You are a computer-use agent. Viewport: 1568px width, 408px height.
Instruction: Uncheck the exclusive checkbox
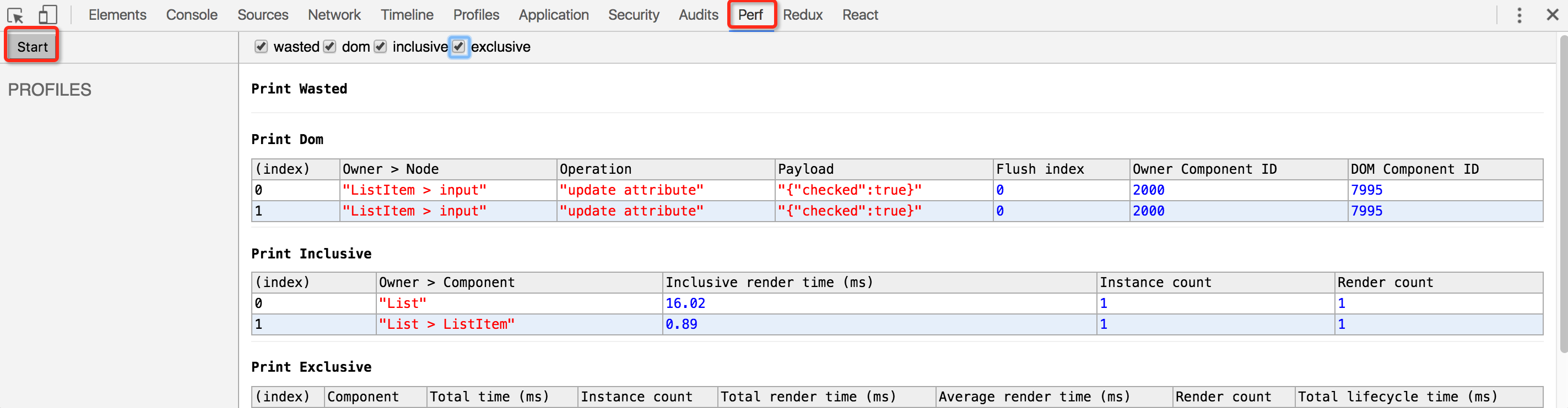pos(459,47)
